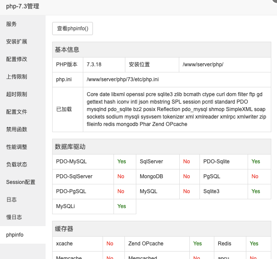Image resolution: width=277 pixels, height=259 pixels.
Task: Click the /www/server/php/ install path
Action: (x=203, y=65)
